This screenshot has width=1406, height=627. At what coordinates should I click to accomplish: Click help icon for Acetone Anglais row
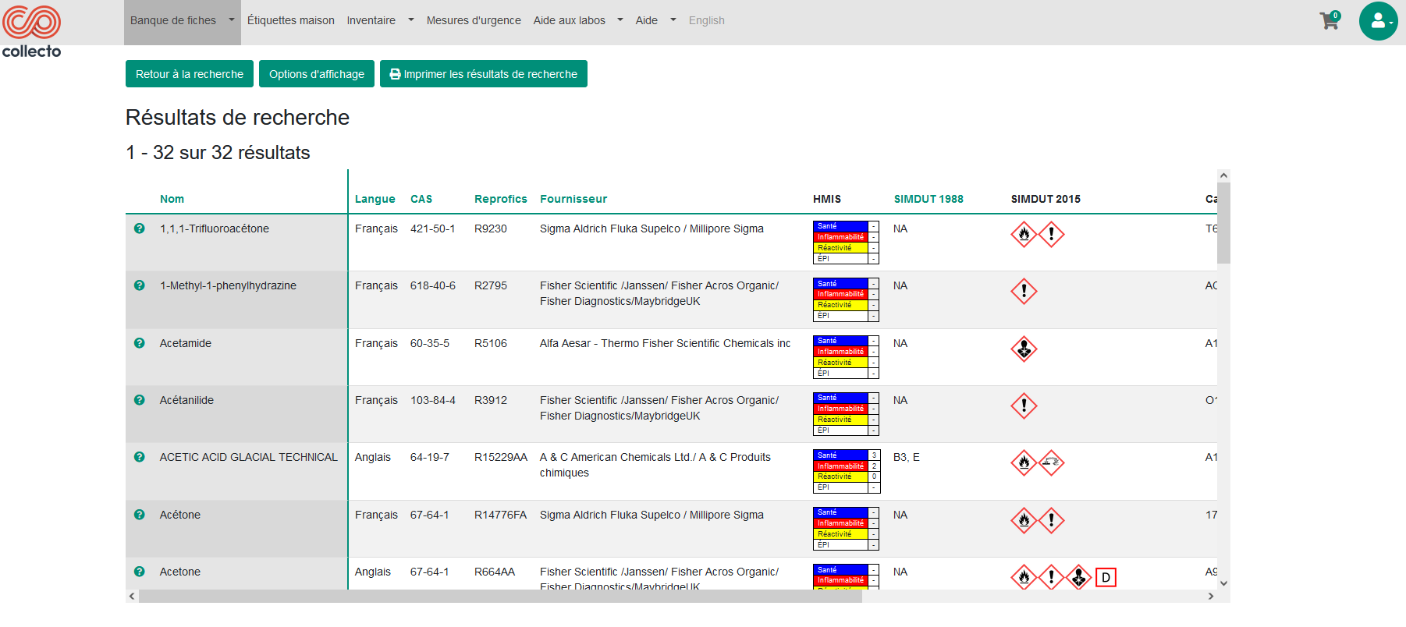coord(140,572)
